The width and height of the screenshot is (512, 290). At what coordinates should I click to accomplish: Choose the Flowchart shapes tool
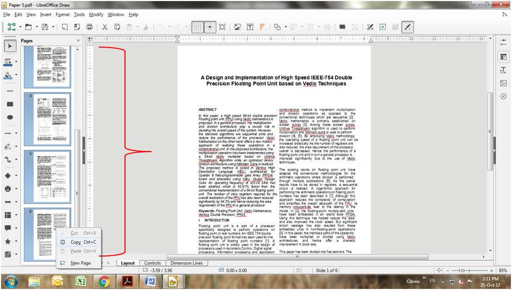(x=8, y=215)
